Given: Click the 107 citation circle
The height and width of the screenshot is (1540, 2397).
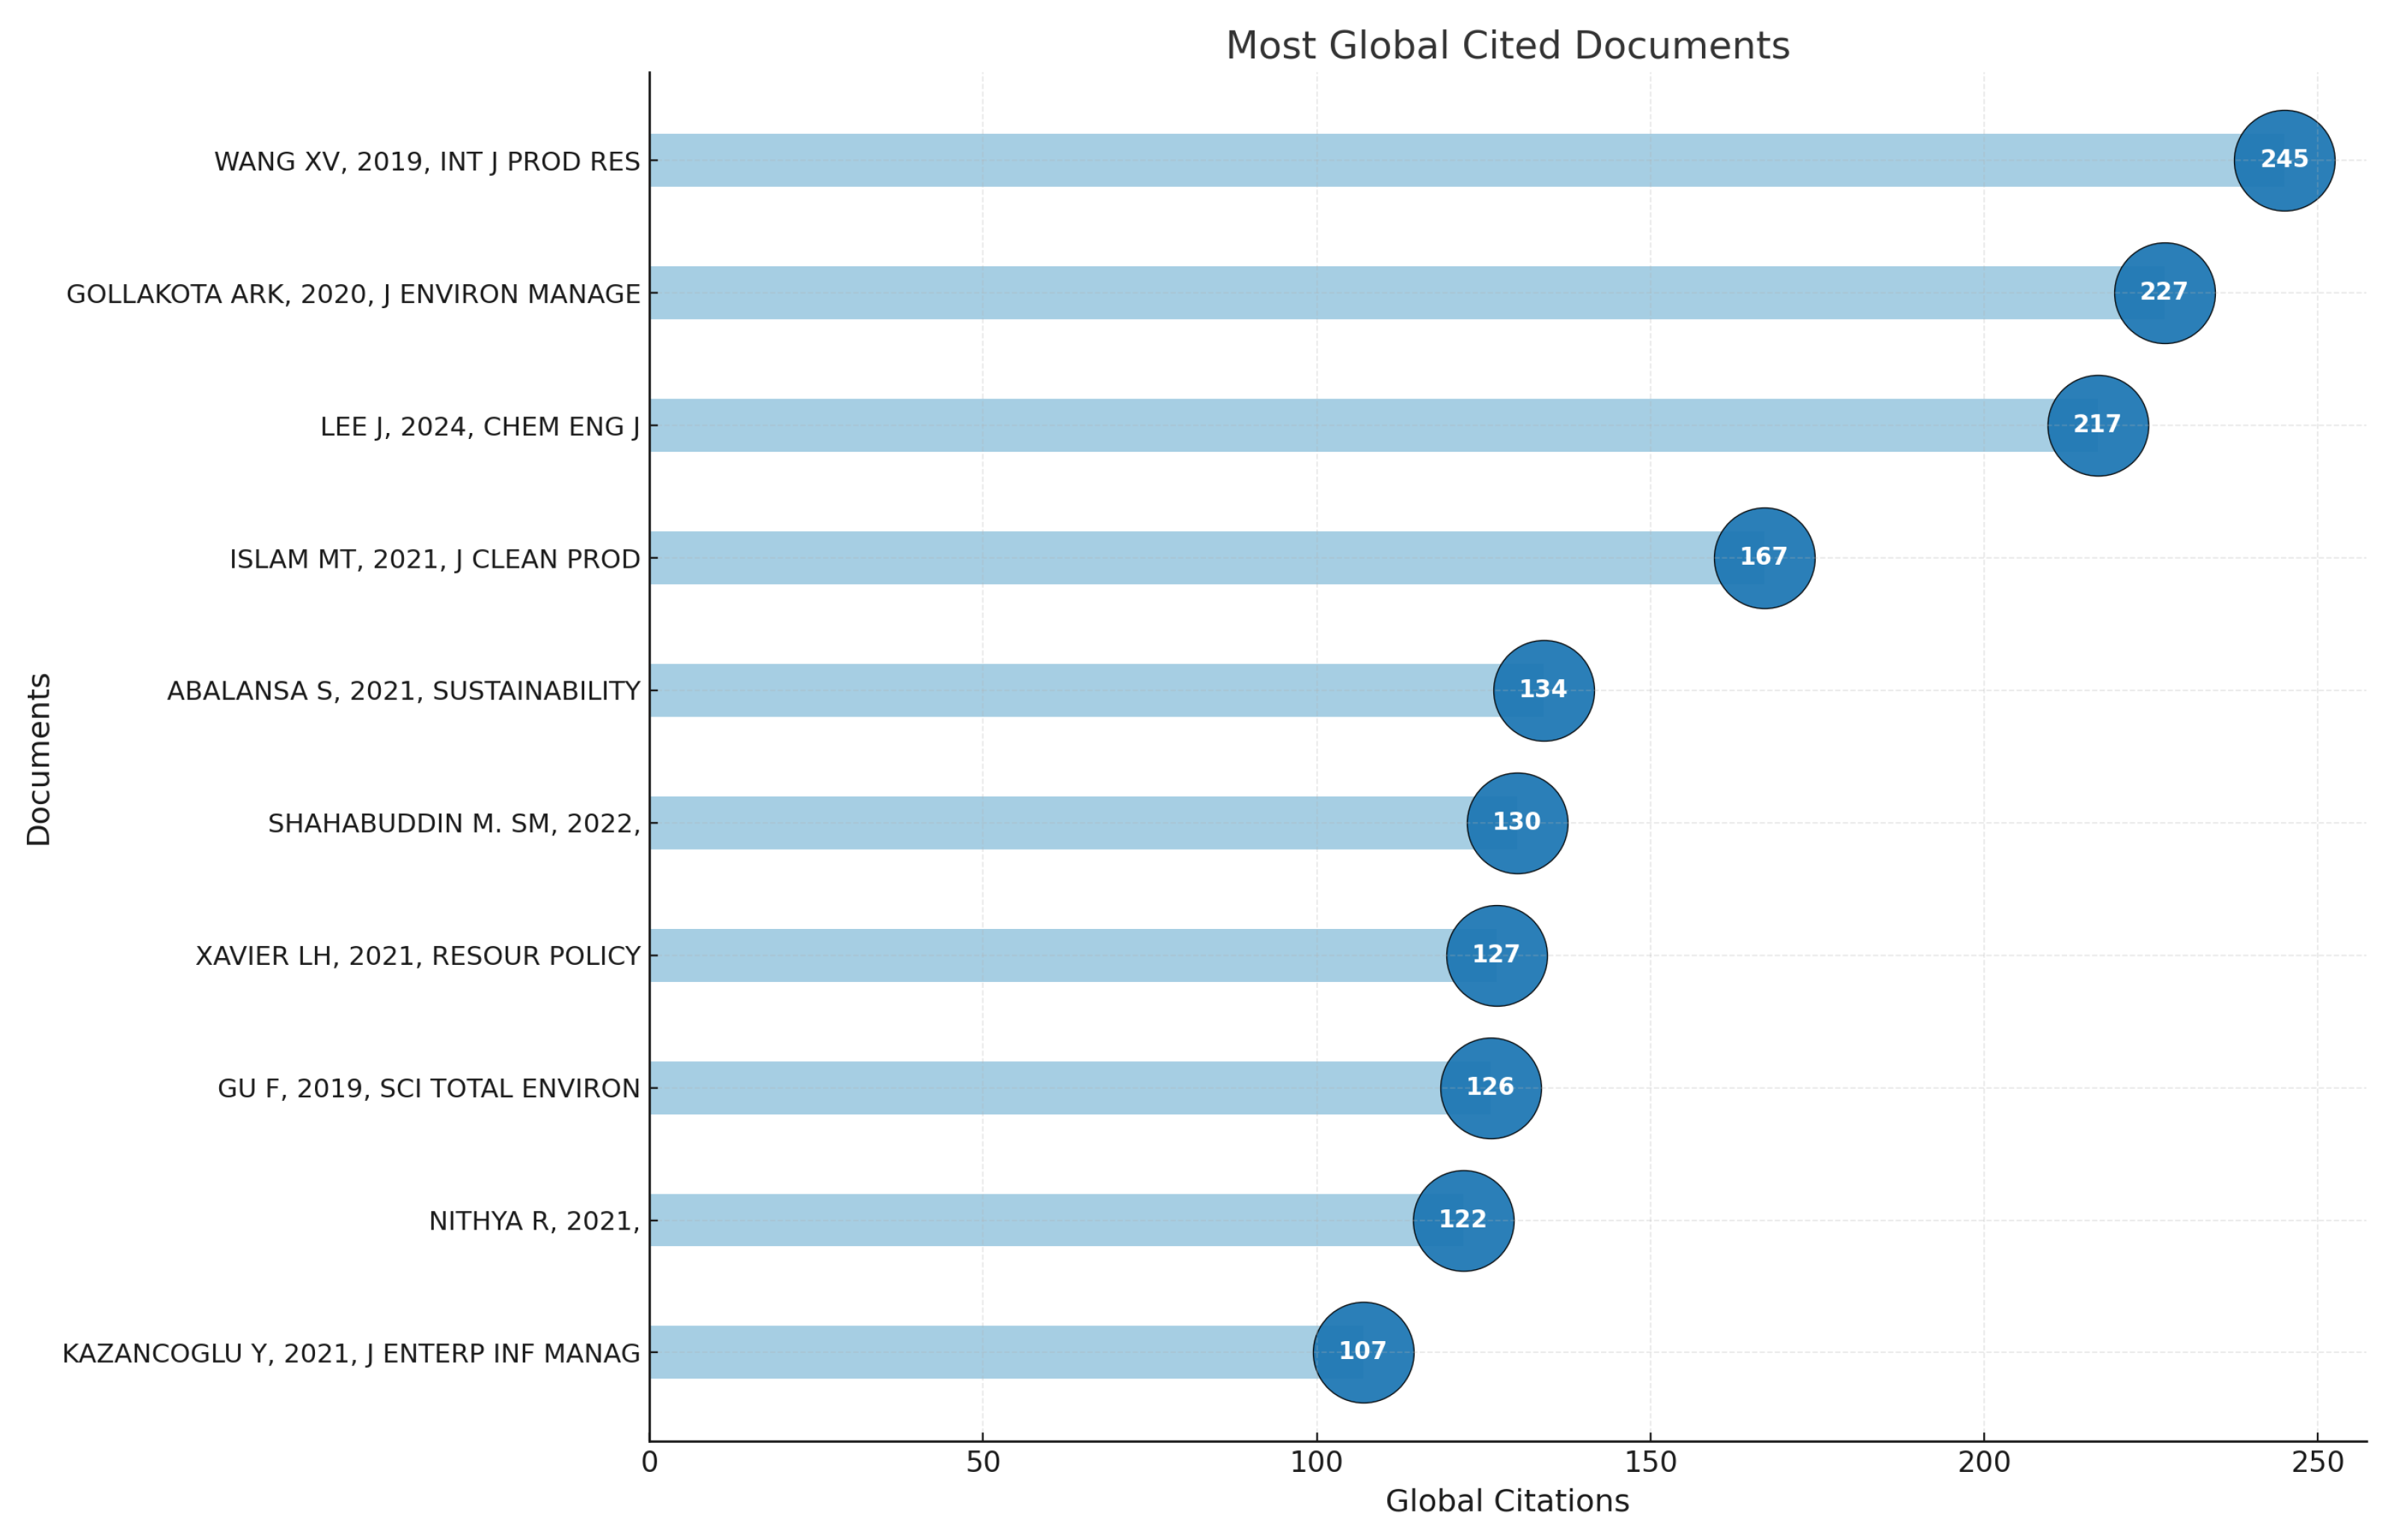Looking at the screenshot, I should click(1362, 1352).
